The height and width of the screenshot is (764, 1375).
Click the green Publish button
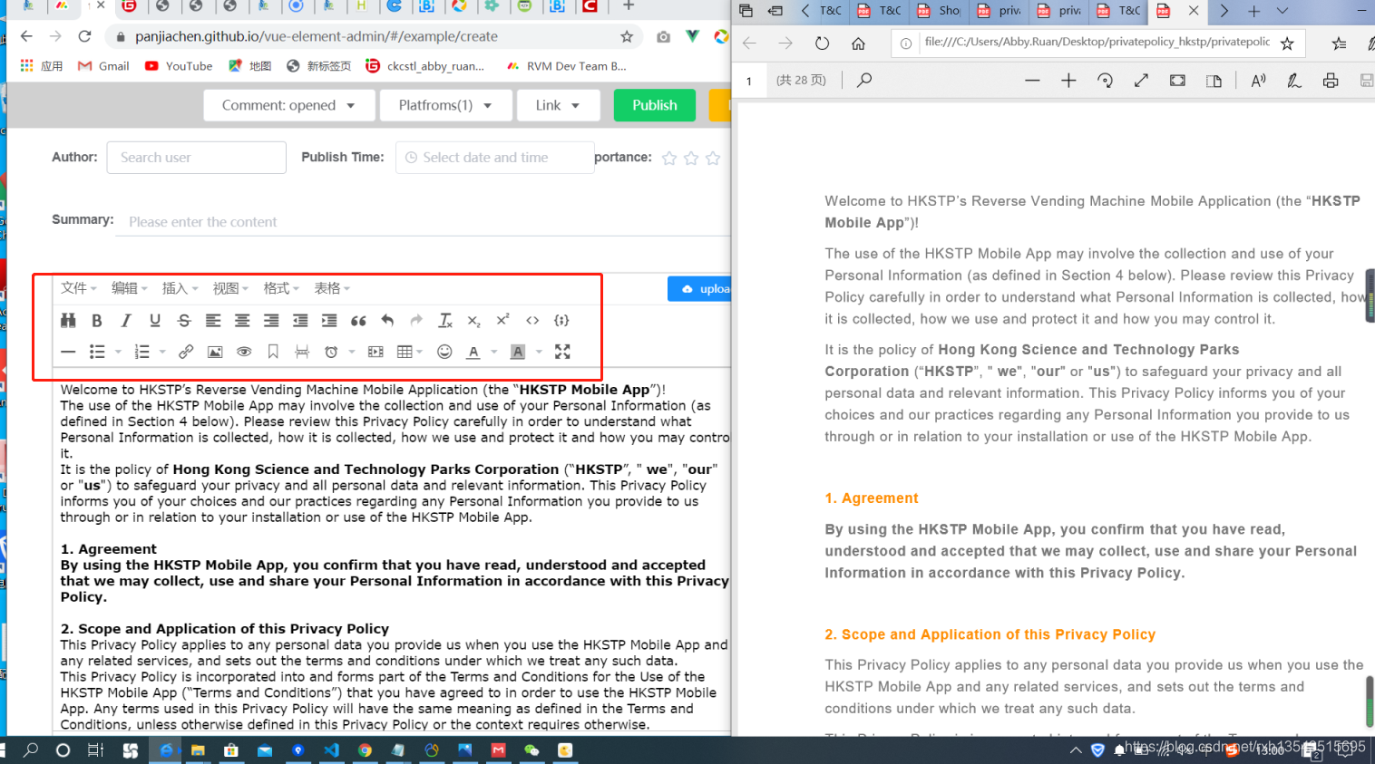tap(655, 105)
